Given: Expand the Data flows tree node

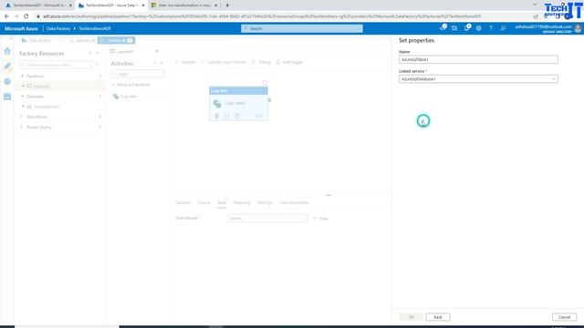Looking at the screenshot, I should [22, 117].
